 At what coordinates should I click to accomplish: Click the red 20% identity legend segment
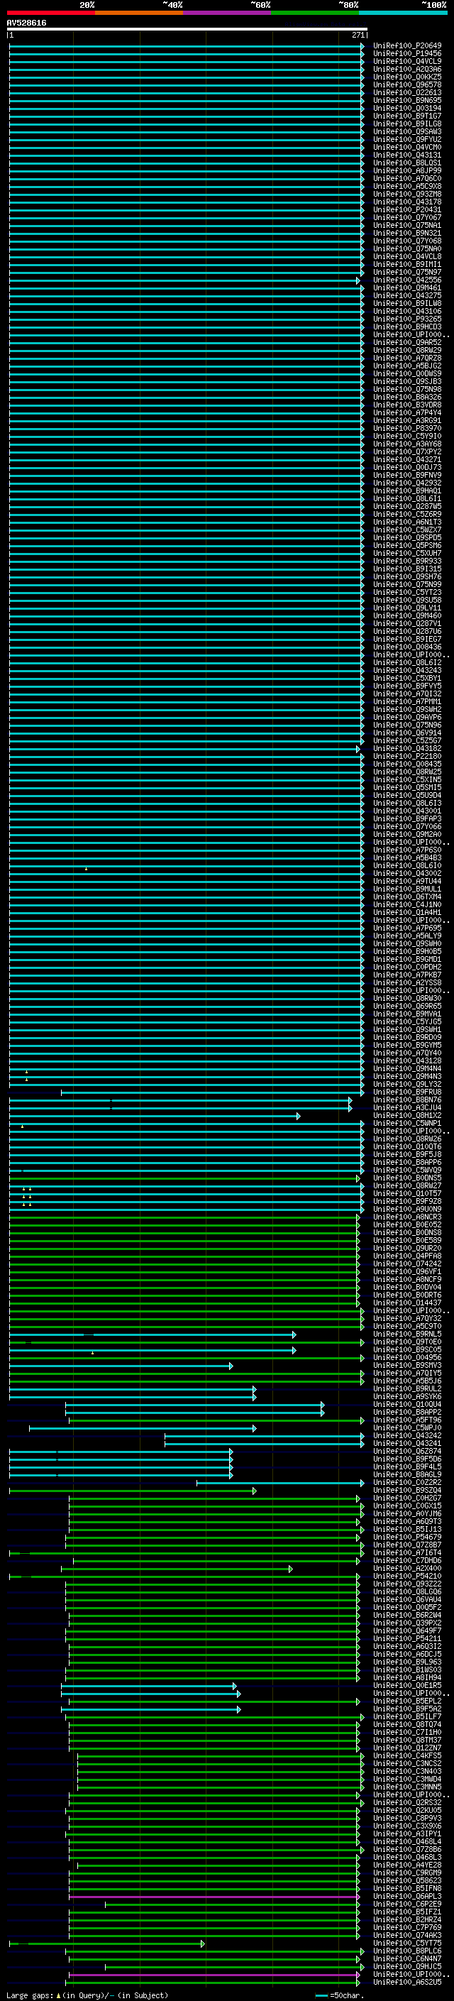tap(50, 13)
